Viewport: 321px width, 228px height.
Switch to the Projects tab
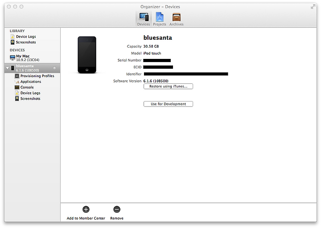[x=160, y=19]
